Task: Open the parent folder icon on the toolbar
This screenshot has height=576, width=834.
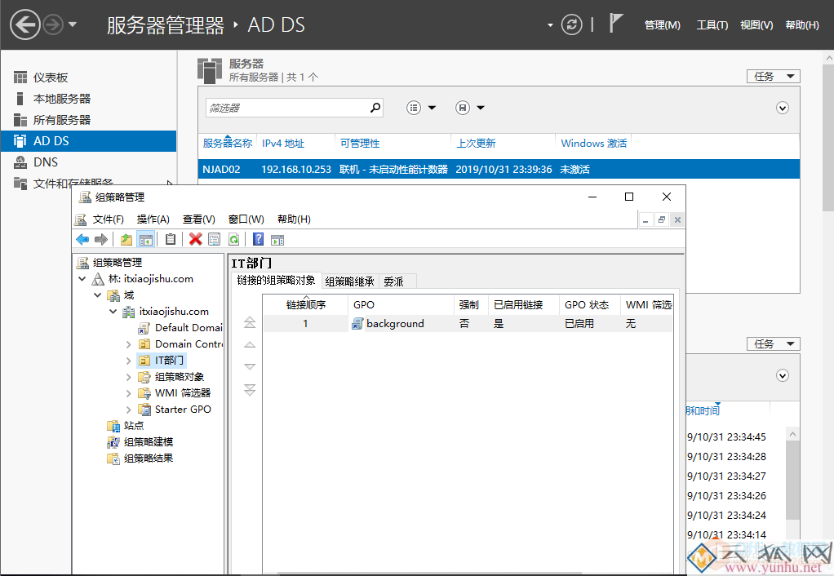Action: 126,238
